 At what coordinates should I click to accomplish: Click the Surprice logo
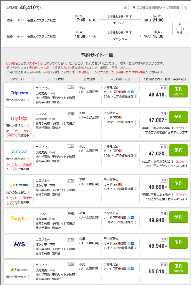click(x=19, y=218)
